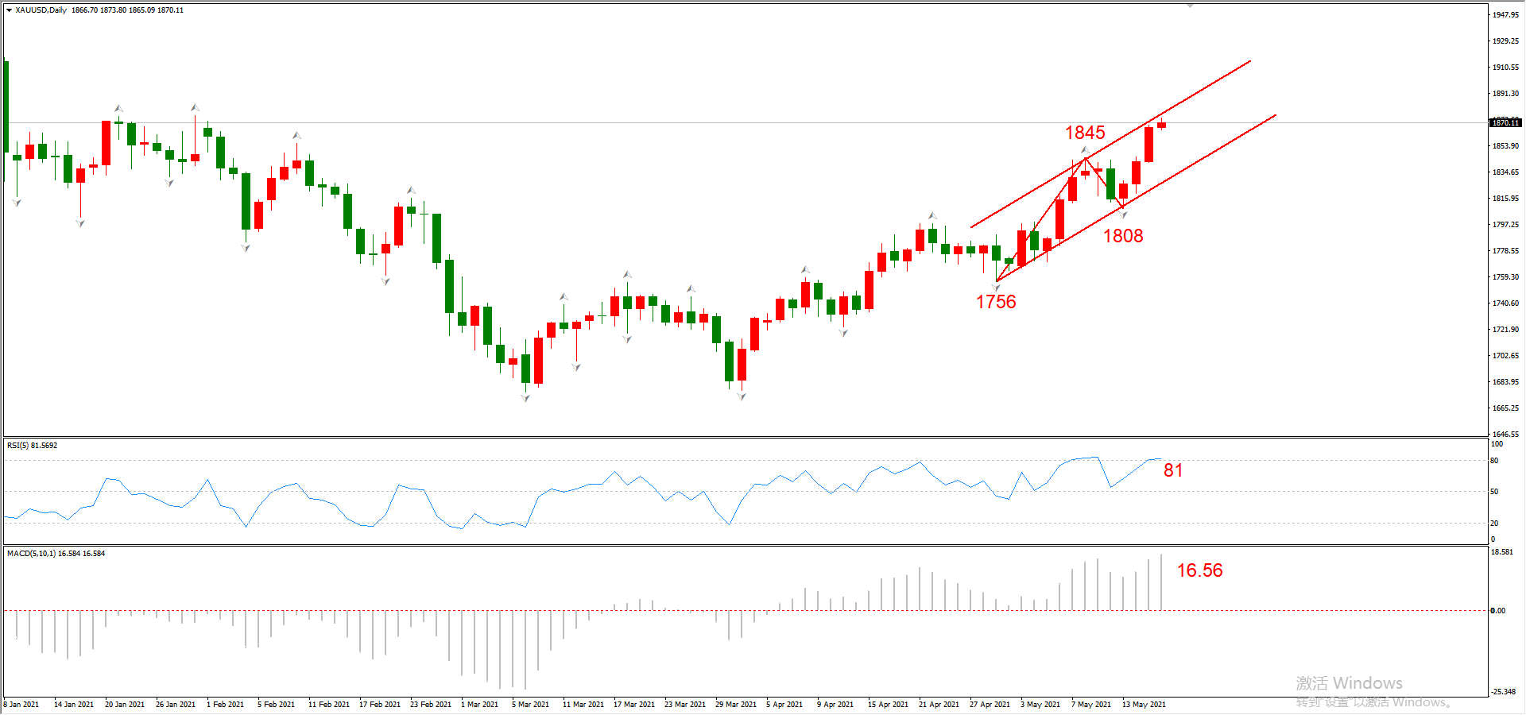Click the 1910.55 price scale value

click(x=1505, y=68)
